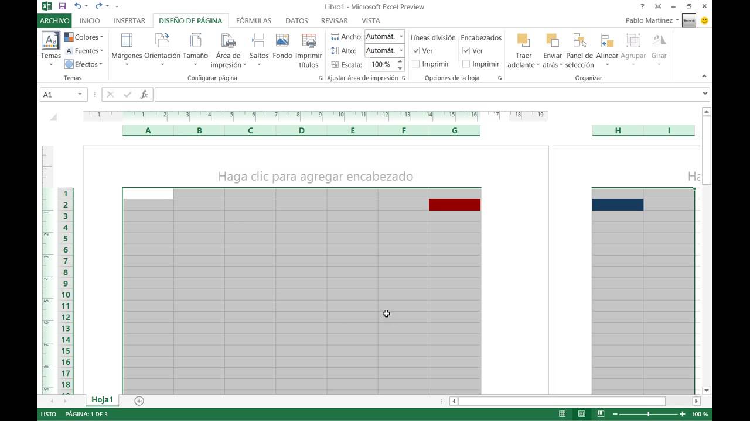This screenshot has height=421, width=750.
Task: Switch to Normal view in status bar
Action: point(562,414)
